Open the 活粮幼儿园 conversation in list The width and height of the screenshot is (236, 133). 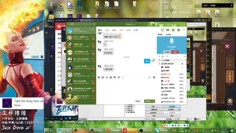81,45
